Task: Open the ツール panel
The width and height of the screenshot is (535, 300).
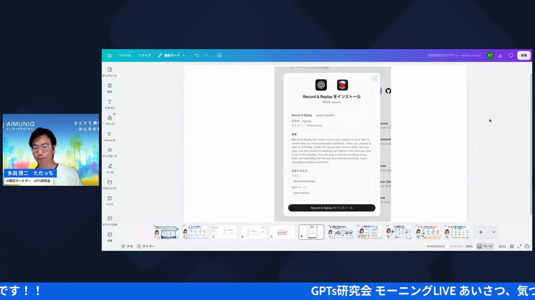Action: [x=110, y=168]
